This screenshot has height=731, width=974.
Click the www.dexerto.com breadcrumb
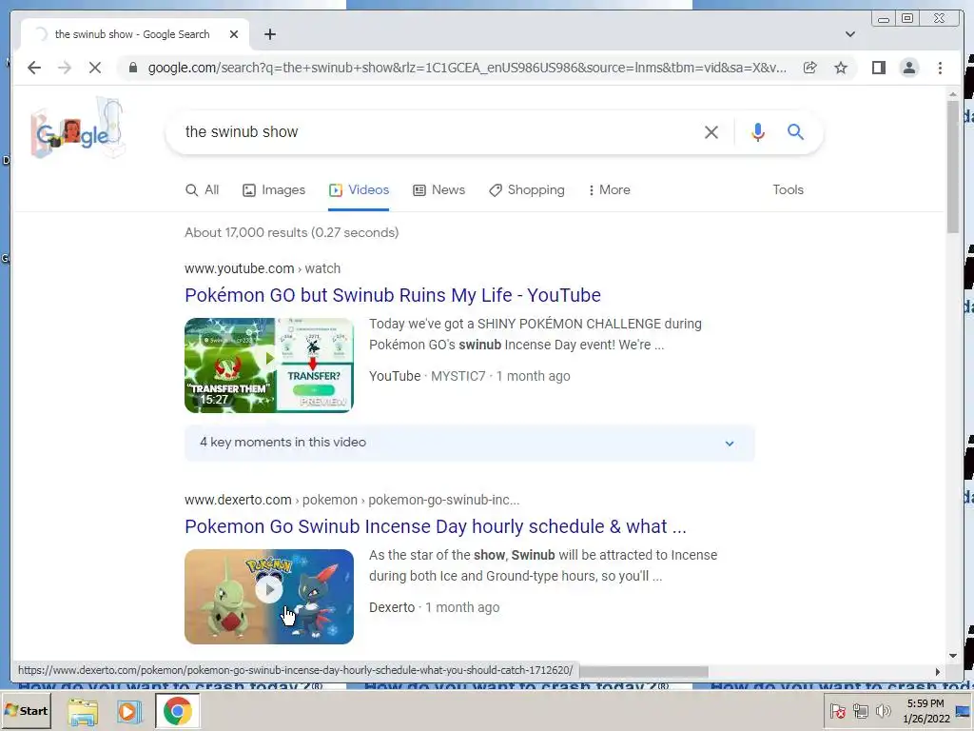coord(352,500)
